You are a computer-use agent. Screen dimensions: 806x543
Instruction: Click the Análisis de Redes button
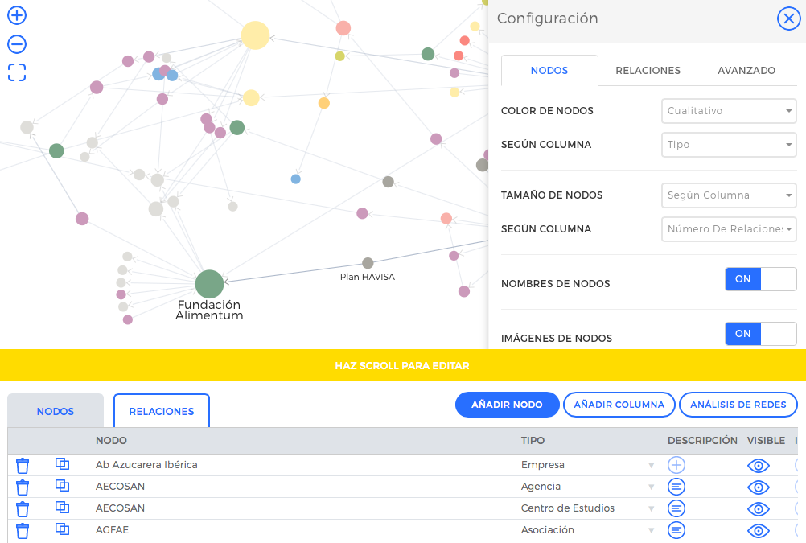(738, 405)
